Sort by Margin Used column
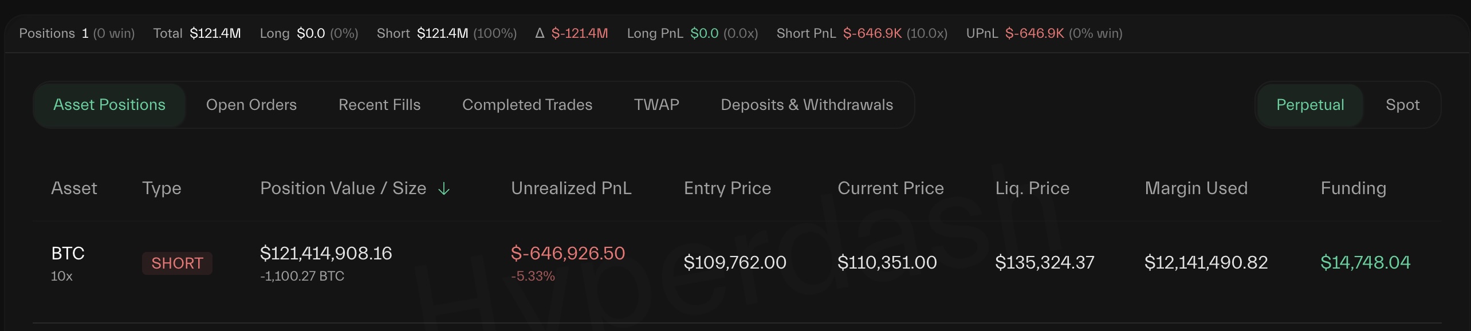 (x=1196, y=188)
